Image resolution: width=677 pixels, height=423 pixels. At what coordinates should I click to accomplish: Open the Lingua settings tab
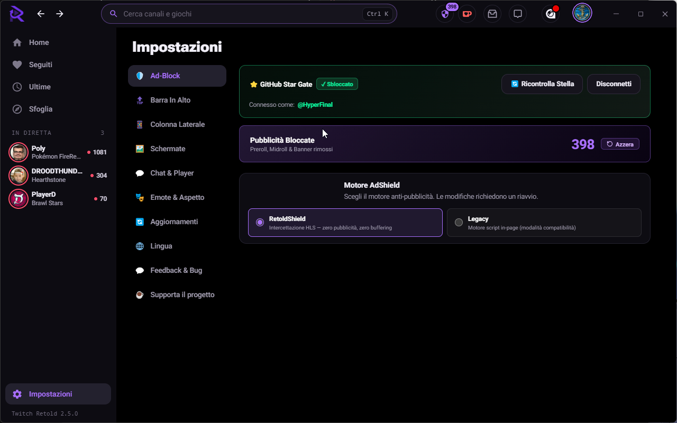177,246
